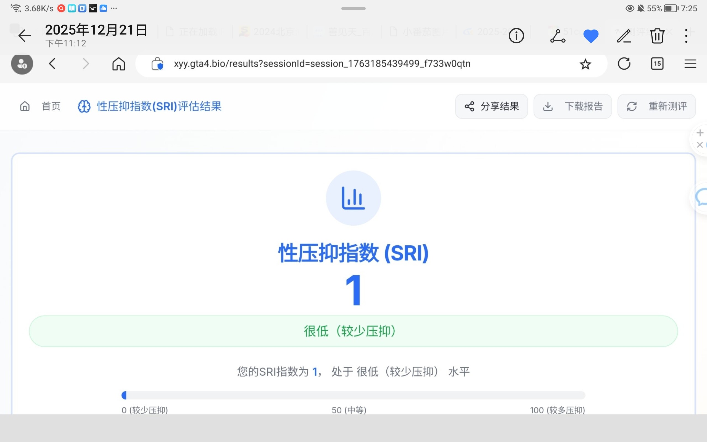Screen dimensions: 707x442
Task: Bookmark page with star icon
Action: (585, 64)
